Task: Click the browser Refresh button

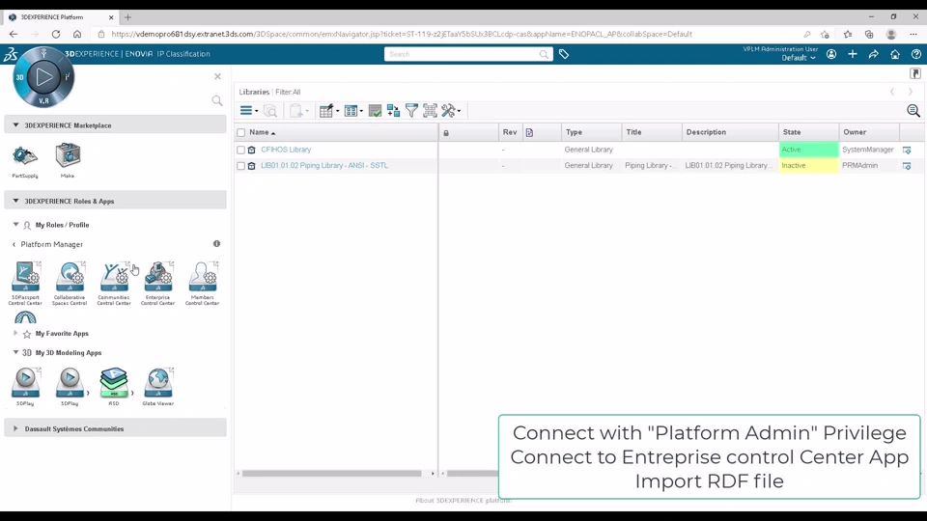Action: (x=56, y=35)
